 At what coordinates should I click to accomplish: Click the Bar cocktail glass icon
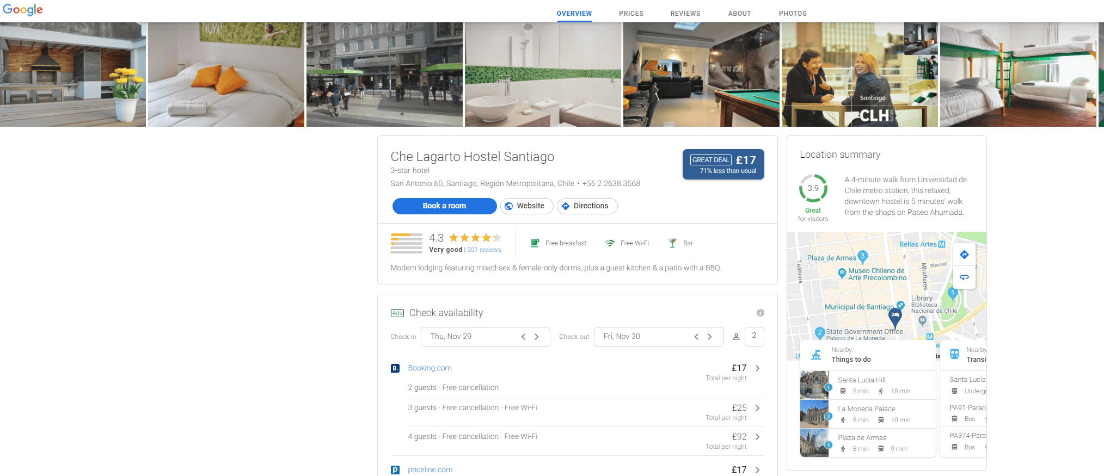(x=672, y=243)
